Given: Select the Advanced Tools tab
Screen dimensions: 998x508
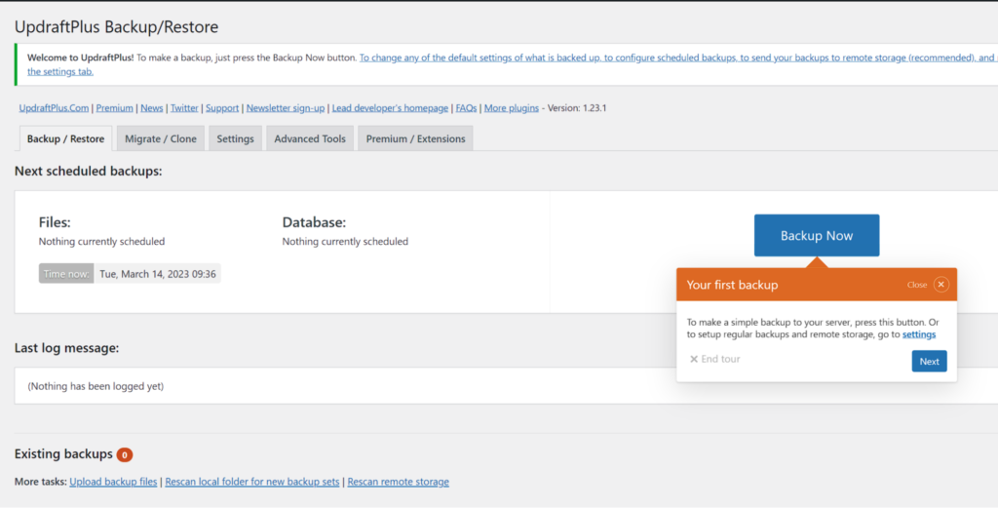Looking at the screenshot, I should 310,138.
